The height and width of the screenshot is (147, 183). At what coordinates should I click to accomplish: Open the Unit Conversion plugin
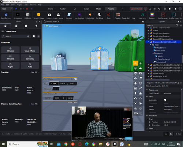coord(174,16)
